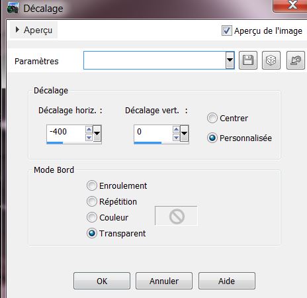Screen dimensions: 307x298
Task: Open the Paramètres presets dropdown
Action: click(230, 60)
